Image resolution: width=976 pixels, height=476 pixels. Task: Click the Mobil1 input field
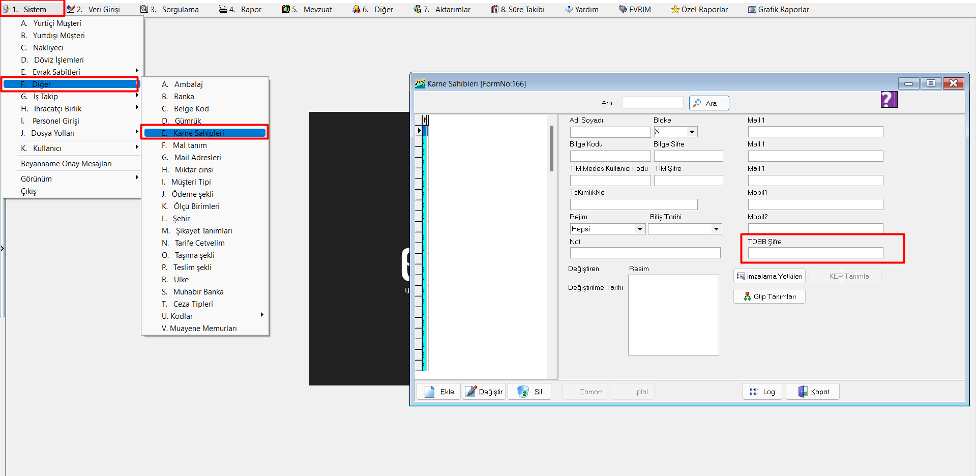point(816,204)
